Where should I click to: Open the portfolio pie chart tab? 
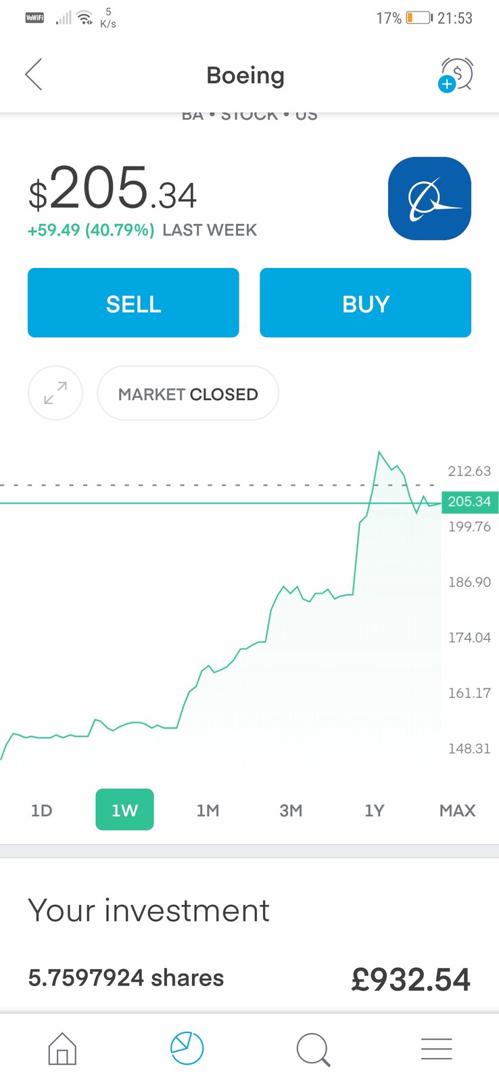(x=187, y=1048)
